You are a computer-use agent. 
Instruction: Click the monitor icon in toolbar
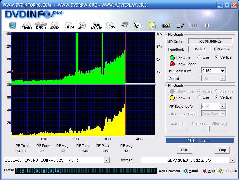[x=13, y=25]
